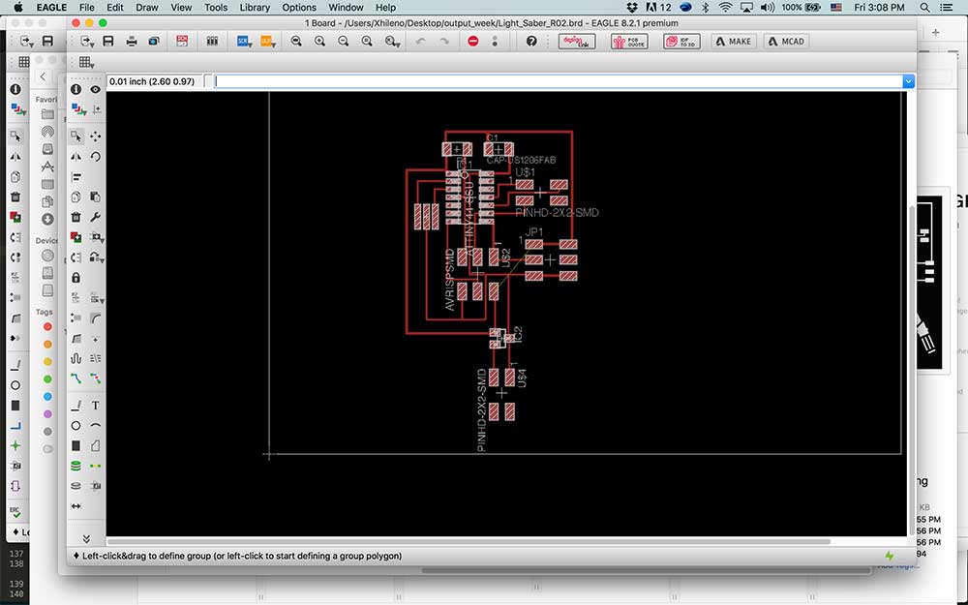Viewport: 968px width, 605px height.
Task: Click the green tag in Finder sidebar
Action: (x=47, y=379)
